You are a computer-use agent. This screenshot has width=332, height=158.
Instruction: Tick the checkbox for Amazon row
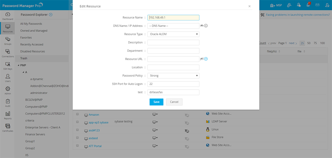point(77,114)
